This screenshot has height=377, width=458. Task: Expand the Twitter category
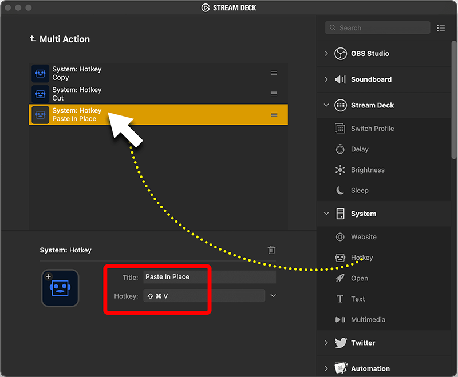click(326, 343)
